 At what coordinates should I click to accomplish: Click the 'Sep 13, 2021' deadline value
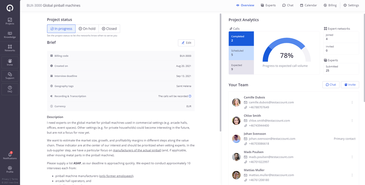point(184,76)
